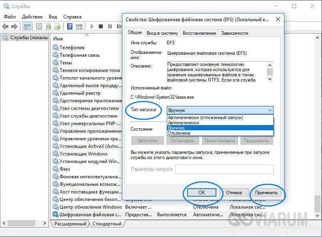Switch to the Общие tab
Screen dimensions: 322x237
pyautogui.click(x=135, y=32)
